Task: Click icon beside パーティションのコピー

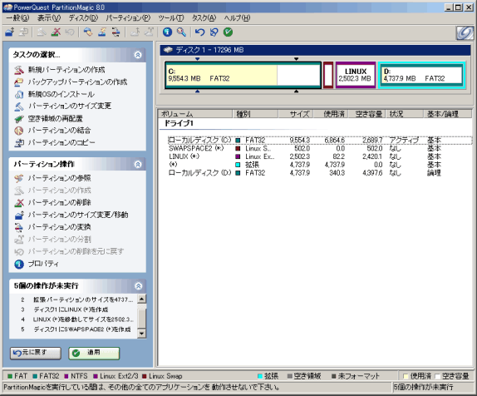Action: pyautogui.click(x=19, y=142)
